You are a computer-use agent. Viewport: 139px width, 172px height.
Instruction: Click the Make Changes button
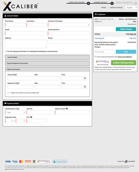click(x=126, y=29)
